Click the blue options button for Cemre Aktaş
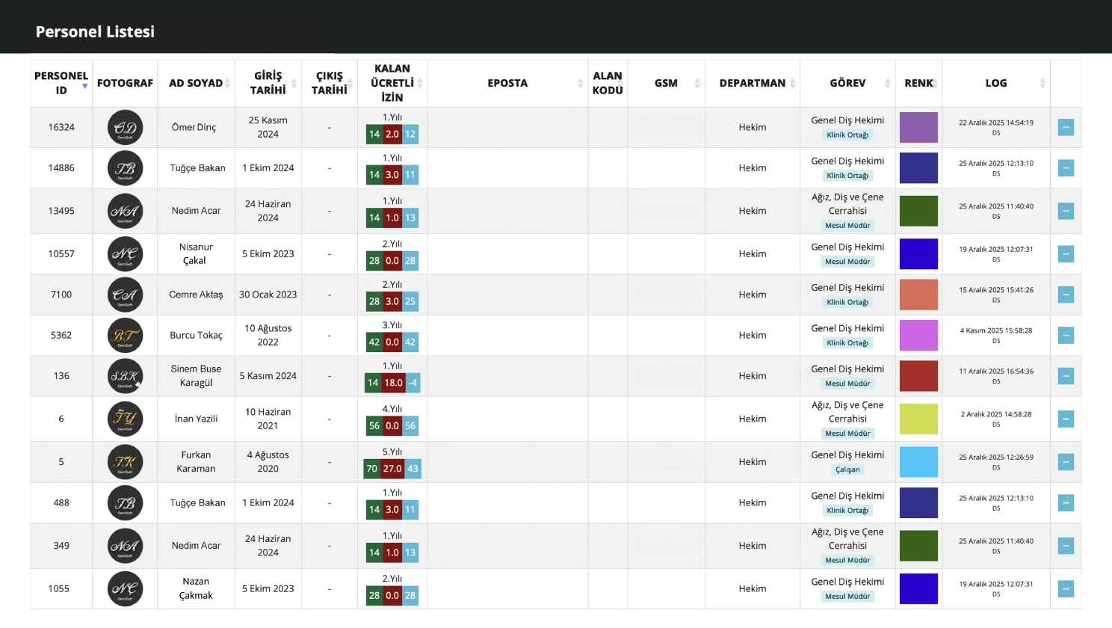1112x628 pixels. pyautogui.click(x=1066, y=295)
